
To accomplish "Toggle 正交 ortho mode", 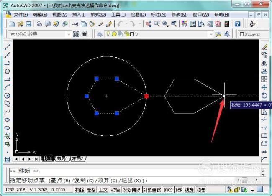I will pyautogui.click(x=103, y=190).
